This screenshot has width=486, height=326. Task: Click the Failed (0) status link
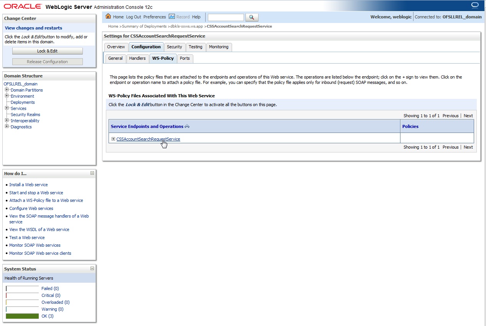(x=50, y=288)
